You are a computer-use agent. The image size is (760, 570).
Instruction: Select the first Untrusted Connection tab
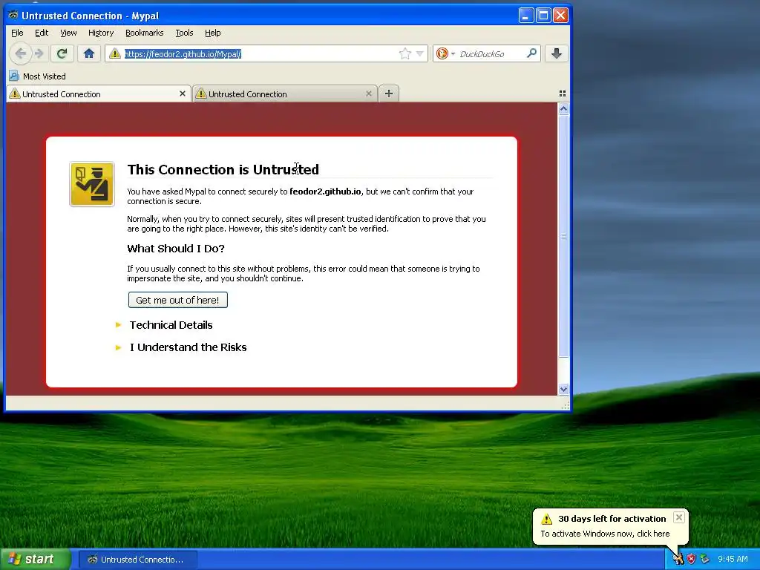click(97, 94)
